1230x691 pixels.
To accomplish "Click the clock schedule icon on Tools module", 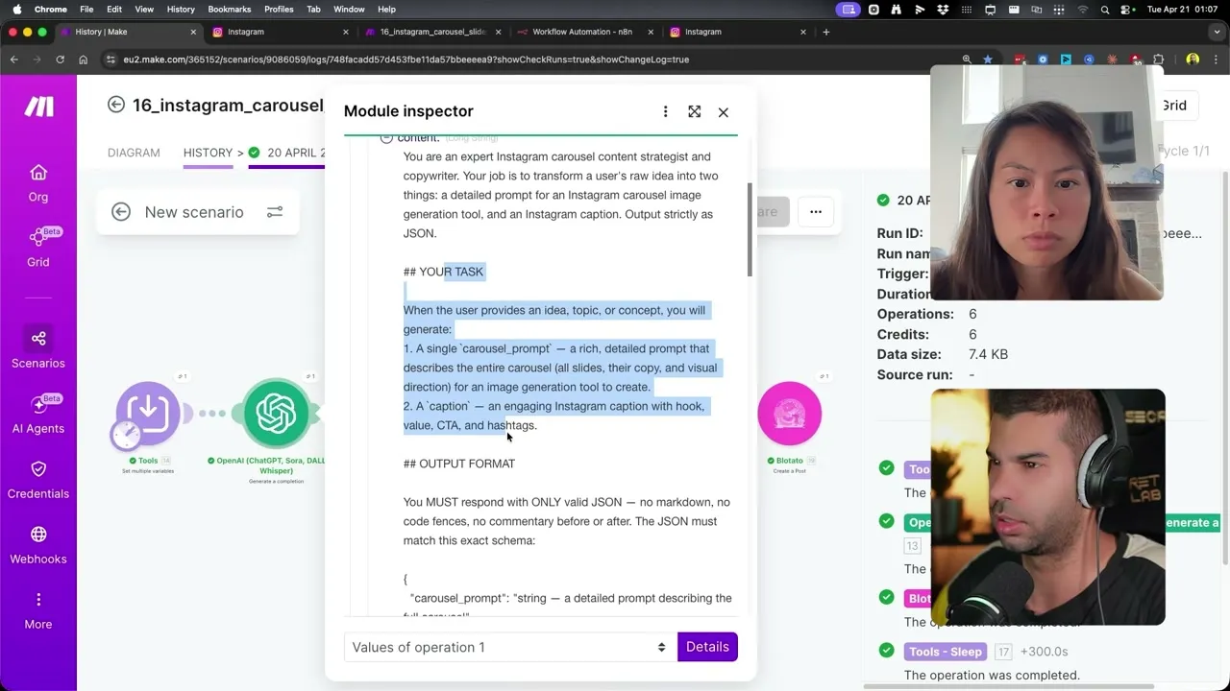I will (x=125, y=436).
